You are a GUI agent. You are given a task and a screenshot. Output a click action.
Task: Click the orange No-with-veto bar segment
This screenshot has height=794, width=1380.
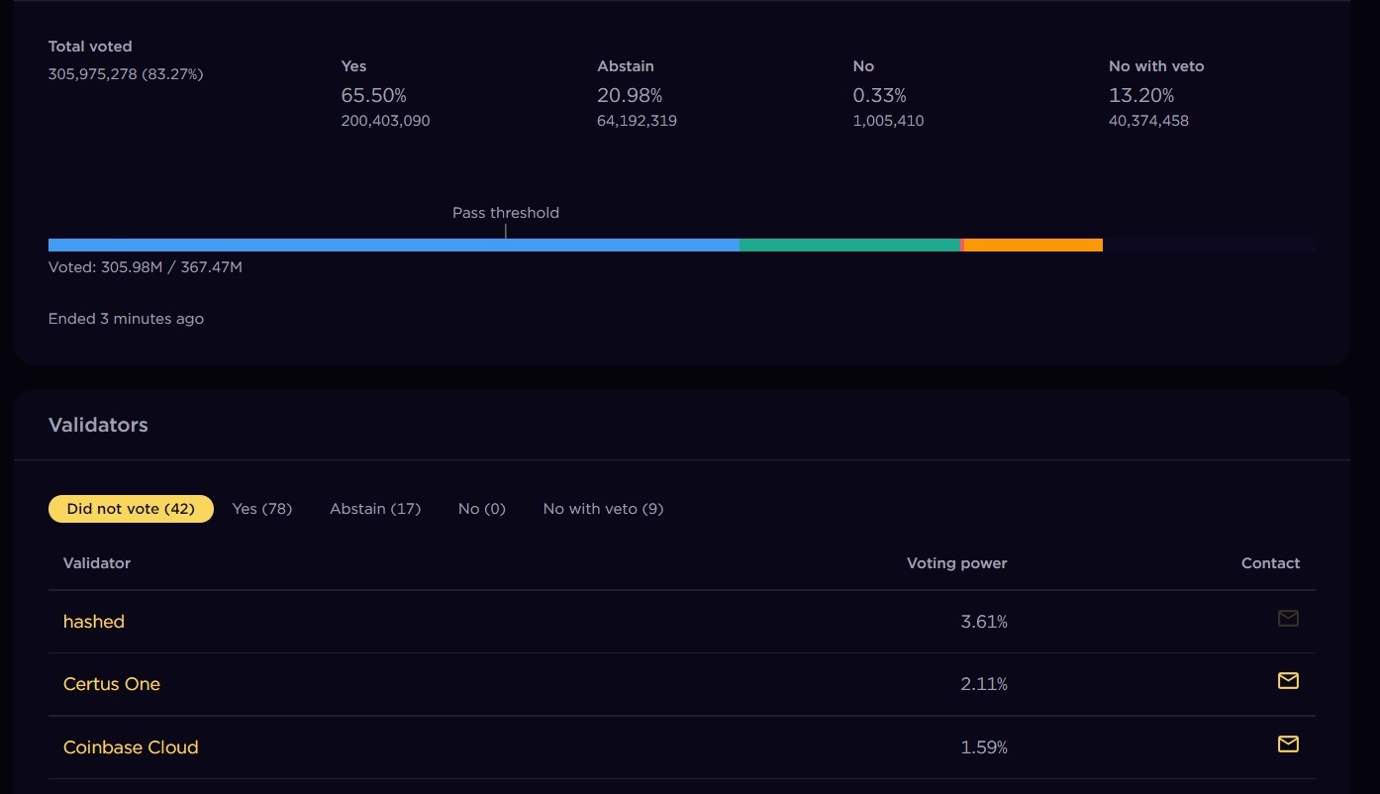click(x=1034, y=245)
